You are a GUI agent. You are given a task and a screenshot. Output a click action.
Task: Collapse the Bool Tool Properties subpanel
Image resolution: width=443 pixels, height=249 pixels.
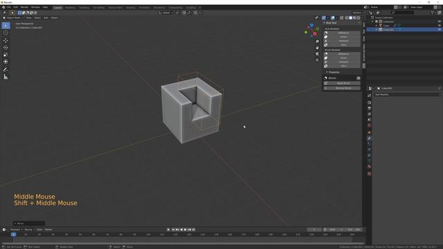click(342, 72)
